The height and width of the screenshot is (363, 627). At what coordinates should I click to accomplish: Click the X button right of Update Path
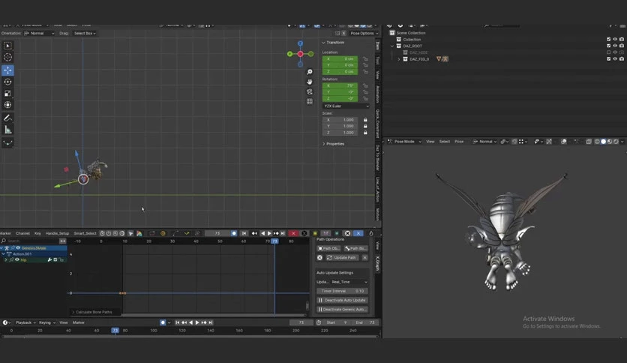point(365,258)
